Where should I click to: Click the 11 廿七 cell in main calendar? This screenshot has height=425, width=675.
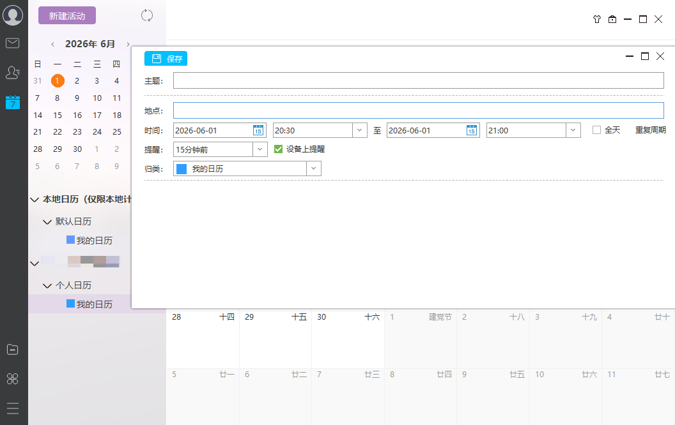(639, 396)
